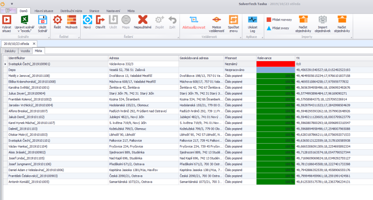Click the last Načíst objednávky icon
Screen dimensions: 373x200
tap(342, 20)
